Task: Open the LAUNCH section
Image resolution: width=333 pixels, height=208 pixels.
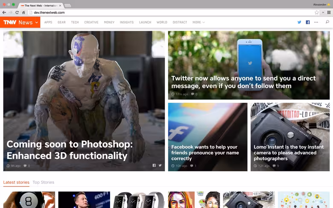Action: 145,22
